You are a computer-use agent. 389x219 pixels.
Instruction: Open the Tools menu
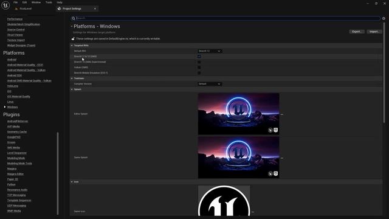pos(49,2)
